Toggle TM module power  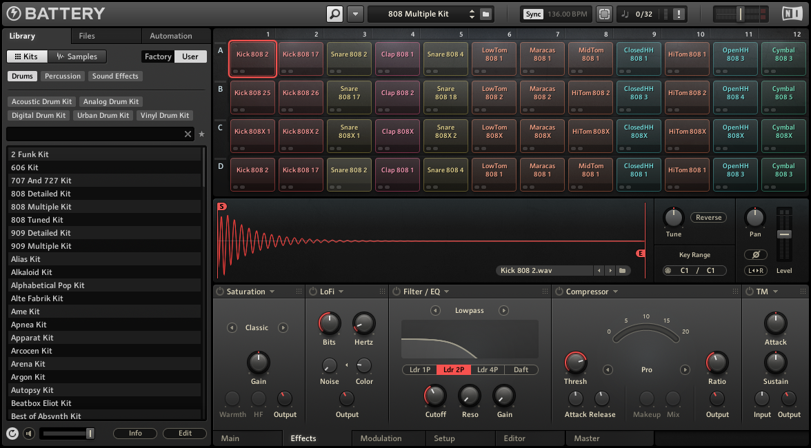[x=749, y=292]
